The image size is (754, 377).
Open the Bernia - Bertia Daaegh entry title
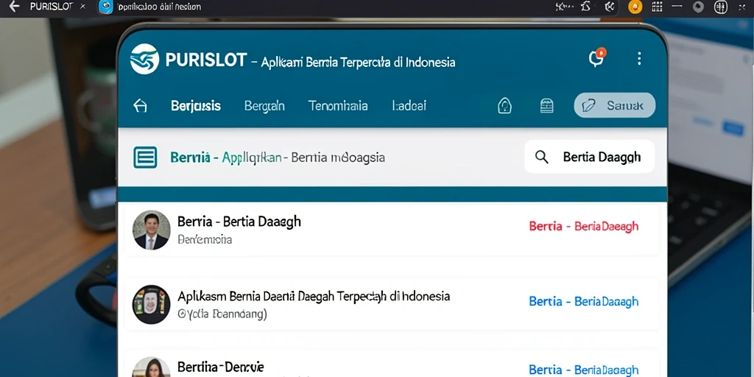(239, 222)
